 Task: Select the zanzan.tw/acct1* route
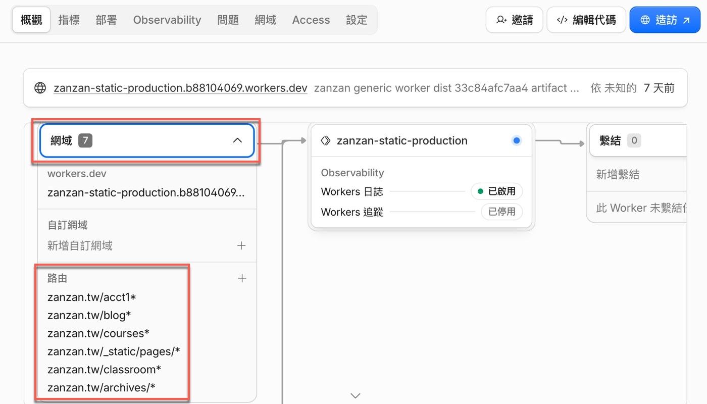pyautogui.click(x=92, y=297)
